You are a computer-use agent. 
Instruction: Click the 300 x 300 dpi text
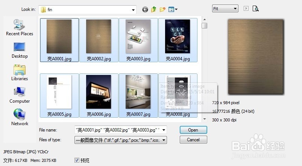(x=224, y=120)
